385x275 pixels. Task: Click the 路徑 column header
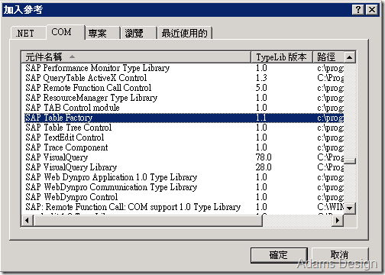(328, 57)
